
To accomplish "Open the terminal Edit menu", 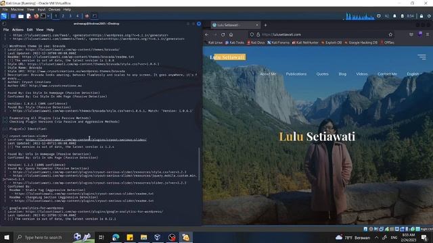I will click(x=30, y=30).
